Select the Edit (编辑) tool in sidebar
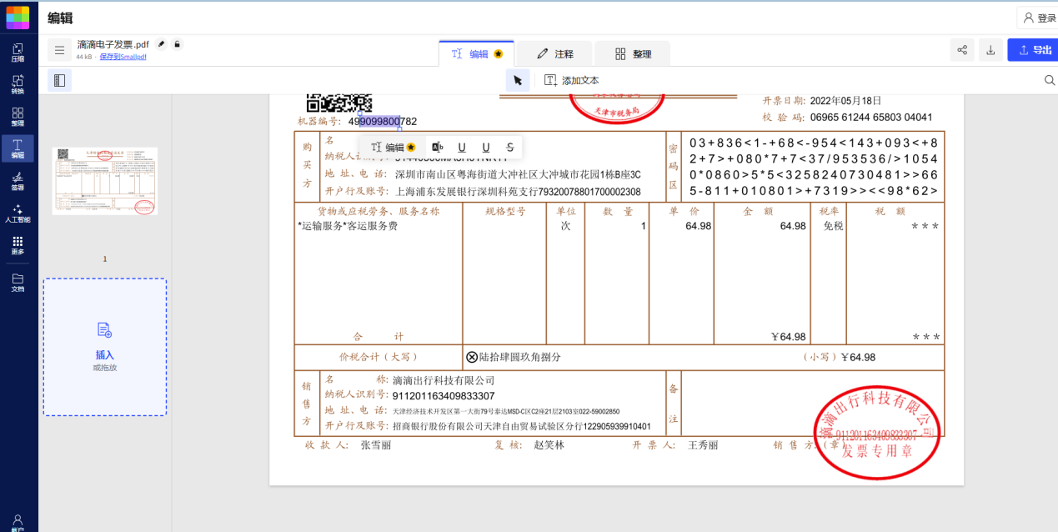This screenshot has height=532, width=1058. pyautogui.click(x=18, y=148)
